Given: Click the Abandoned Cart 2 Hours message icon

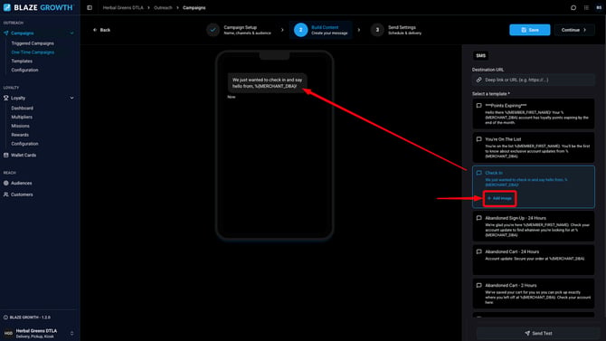Looking at the screenshot, I should point(478,285).
